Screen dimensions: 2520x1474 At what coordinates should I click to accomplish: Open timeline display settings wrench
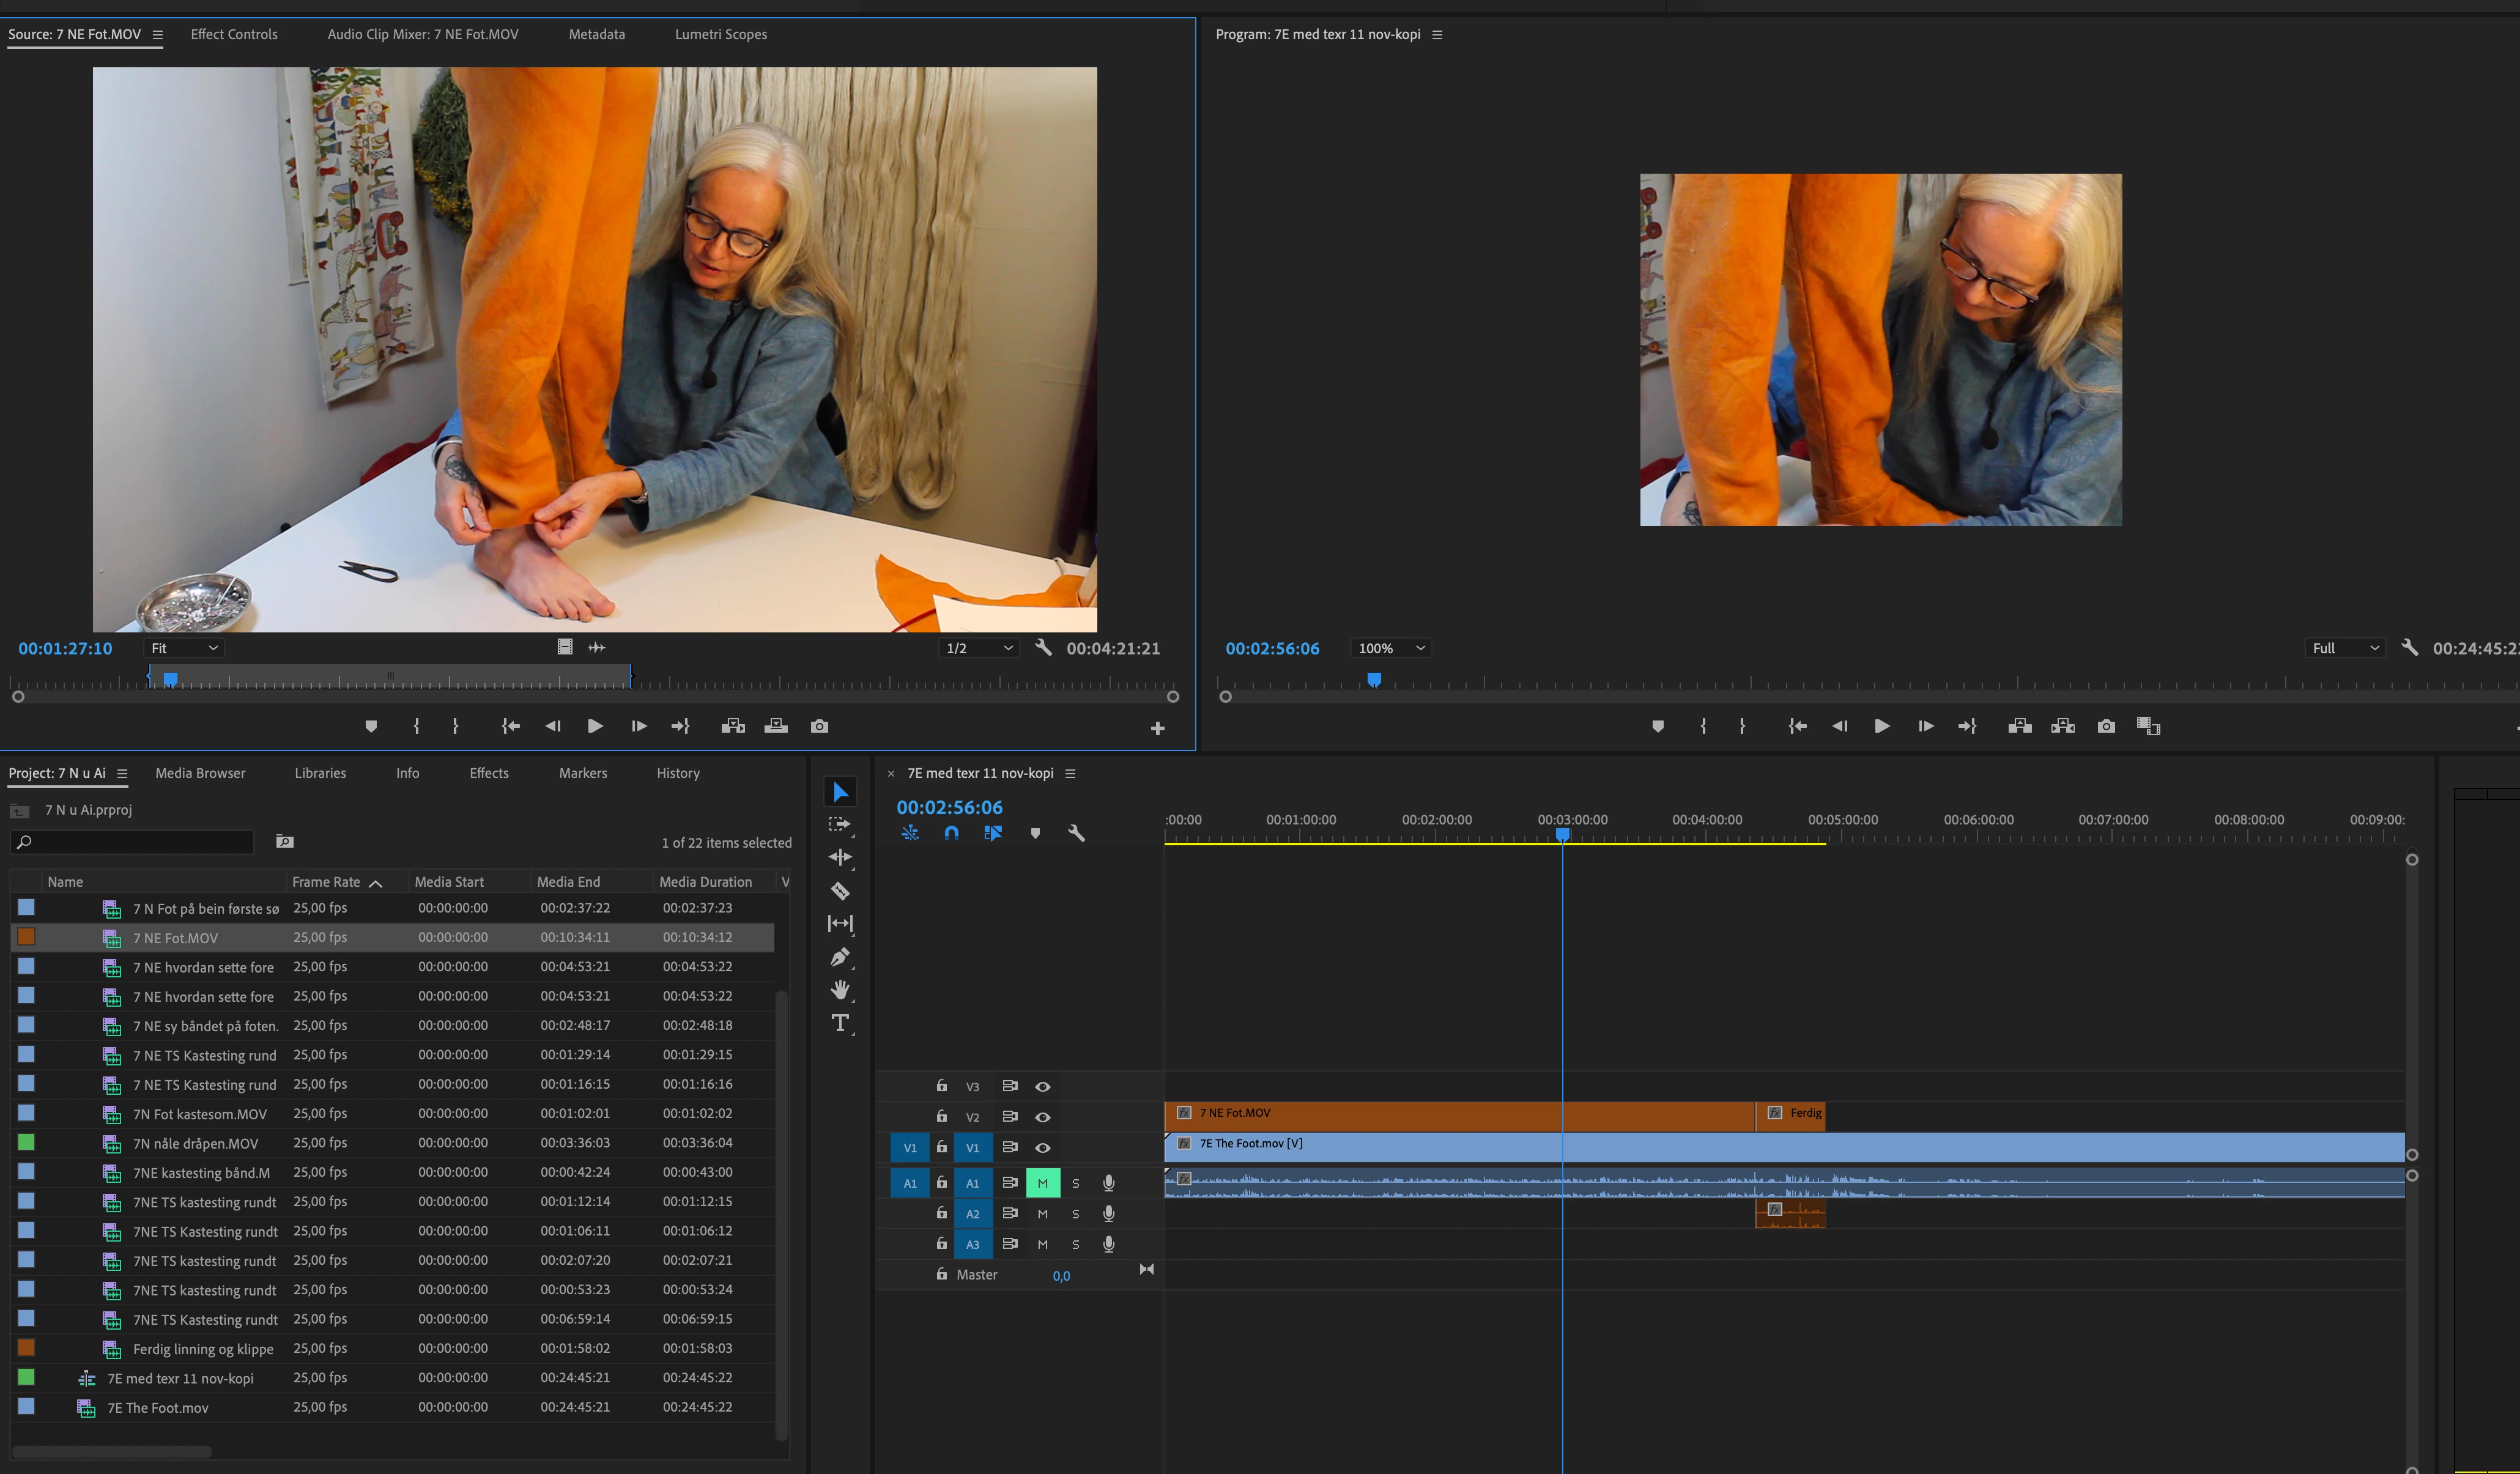point(1076,833)
